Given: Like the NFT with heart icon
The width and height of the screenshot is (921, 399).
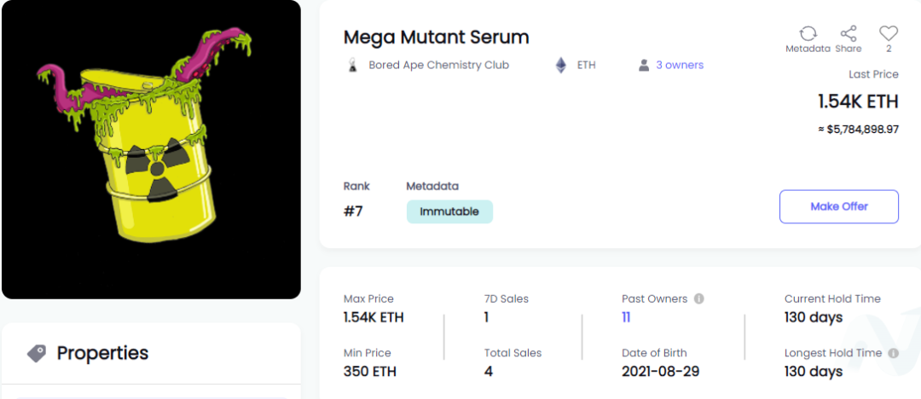Looking at the screenshot, I should 888,33.
